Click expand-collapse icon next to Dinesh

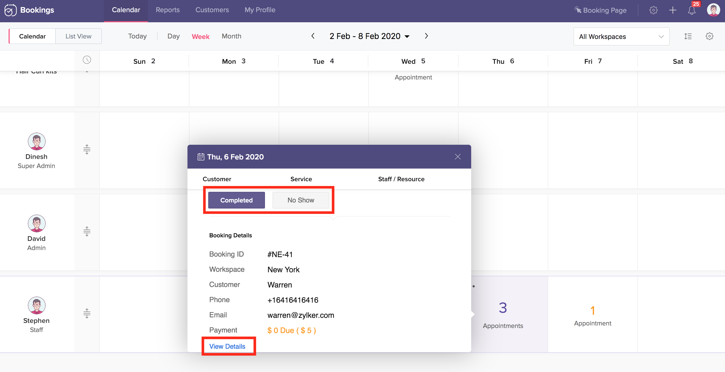point(87,149)
